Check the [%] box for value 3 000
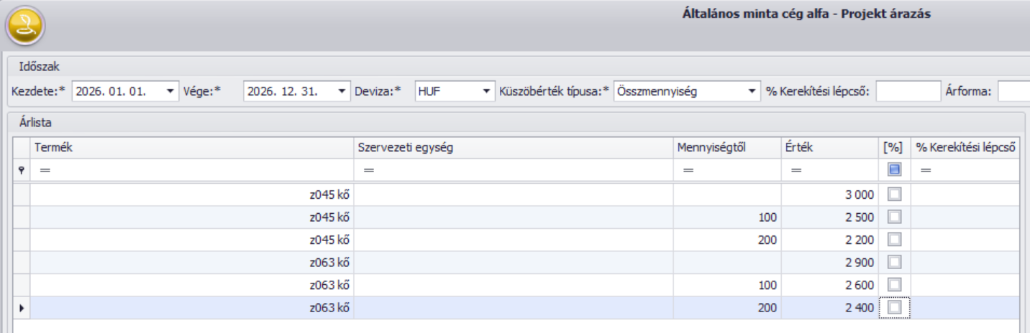Viewport: 1030px width, 333px height. coord(895,194)
